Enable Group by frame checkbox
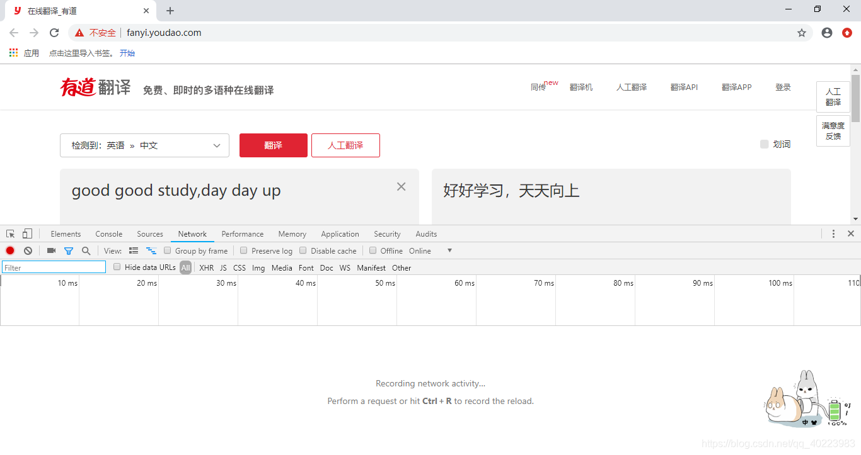 click(x=168, y=250)
